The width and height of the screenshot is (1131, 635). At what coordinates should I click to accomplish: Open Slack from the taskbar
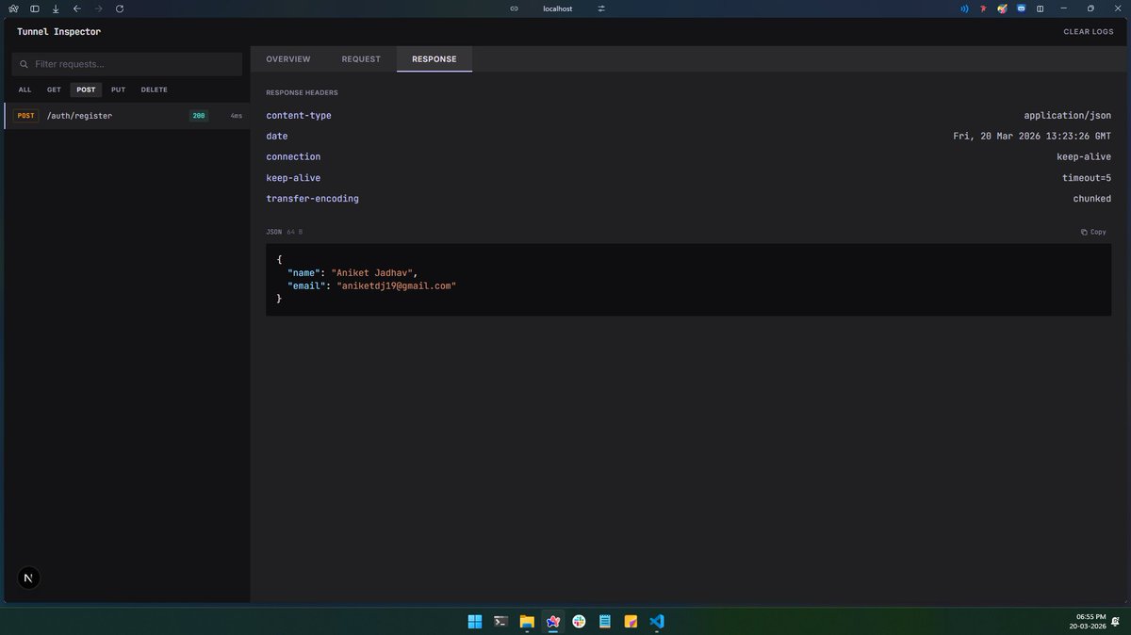579,622
